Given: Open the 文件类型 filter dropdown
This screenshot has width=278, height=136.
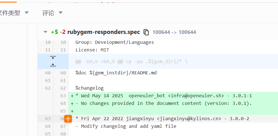Looking at the screenshot, I should coord(14,13).
